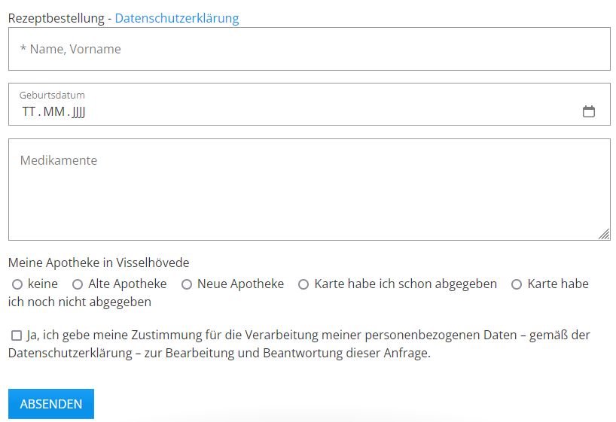Image resolution: width=616 pixels, height=422 pixels.
Task: Select the TT day segment of birthdate
Action: pos(29,112)
